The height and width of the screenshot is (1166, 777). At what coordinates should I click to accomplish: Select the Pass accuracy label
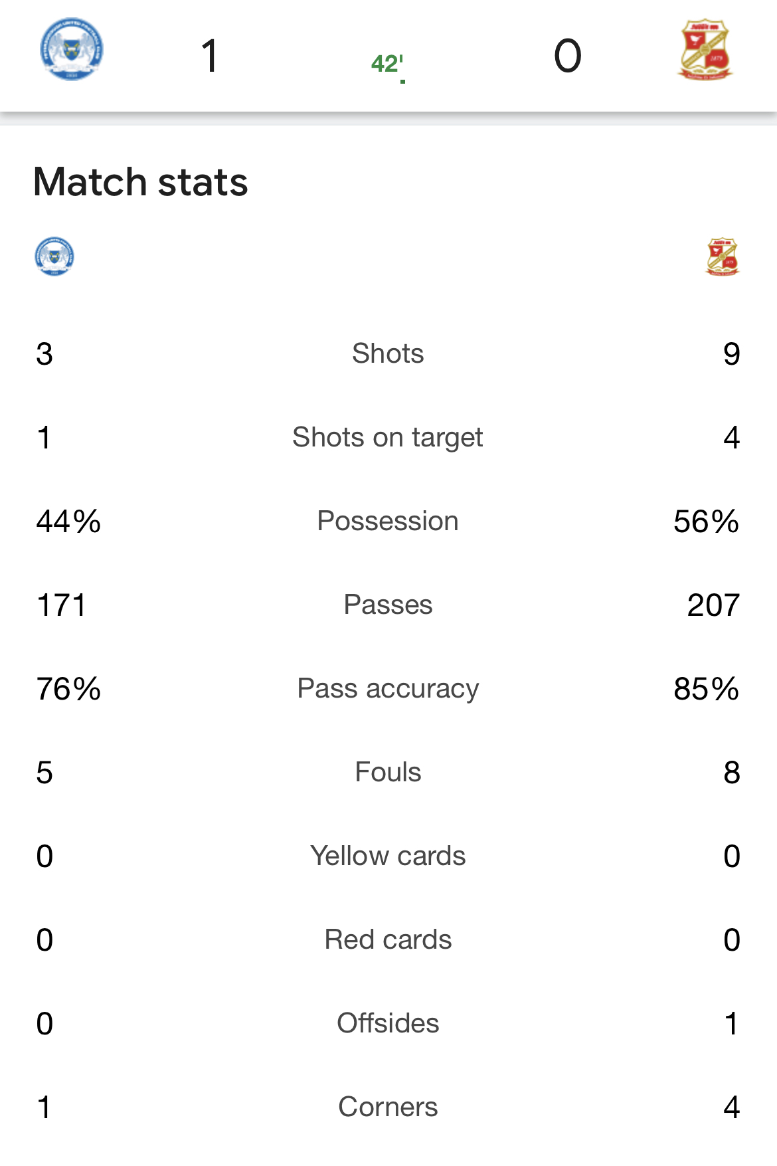pyautogui.click(x=388, y=688)
